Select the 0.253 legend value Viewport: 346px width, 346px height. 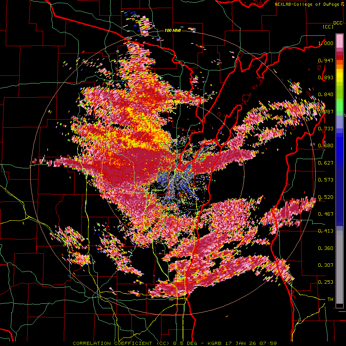pyautogui.click(x=326, y=282)
